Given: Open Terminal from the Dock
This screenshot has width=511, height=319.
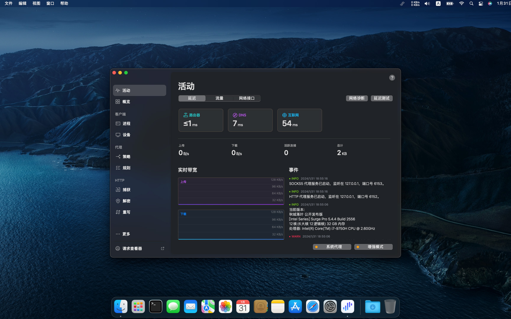Looking at the screenshot, I should pyautogui.click(x=156, y=307).
